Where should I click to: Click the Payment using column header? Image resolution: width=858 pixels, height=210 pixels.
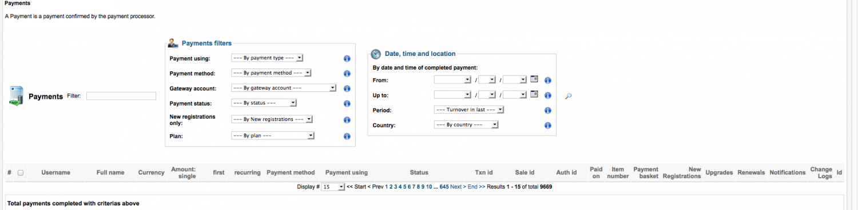347,172
